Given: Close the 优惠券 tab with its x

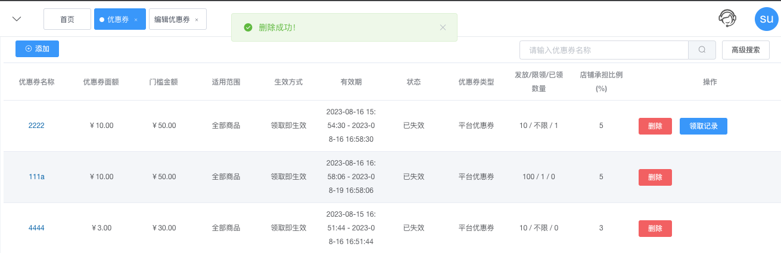Looking at the screenshot, I should [136, 20].
